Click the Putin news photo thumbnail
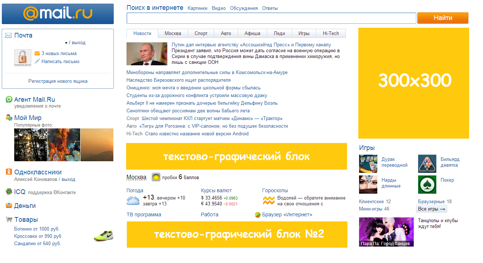Image resolution: width=483 pixels, height=263 pixels. point(147,54)
